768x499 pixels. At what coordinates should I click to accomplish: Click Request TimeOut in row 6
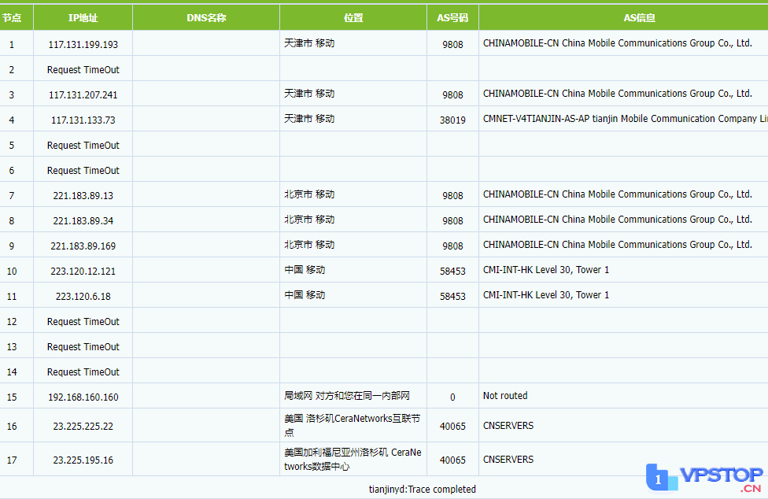[x=83, y=171]
